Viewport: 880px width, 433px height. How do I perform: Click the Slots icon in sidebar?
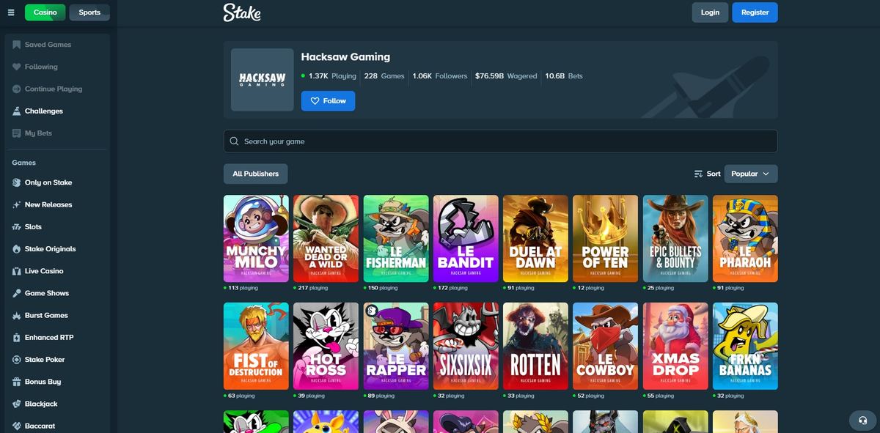[x=17, y=227]
